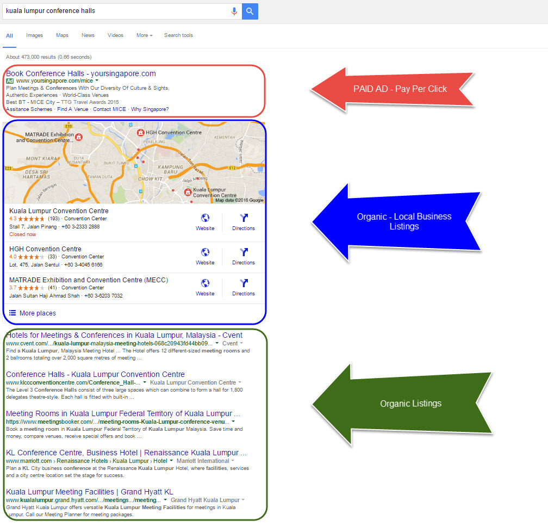Select the All search tab
This screenshot has height=526, width=548.
(x=9, y=36)
